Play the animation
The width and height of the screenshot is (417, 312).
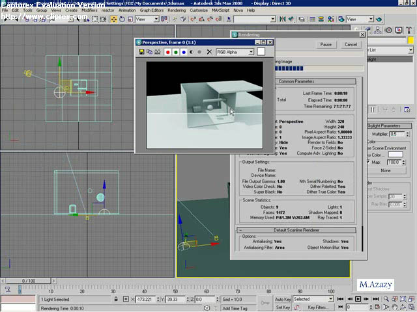358,299
